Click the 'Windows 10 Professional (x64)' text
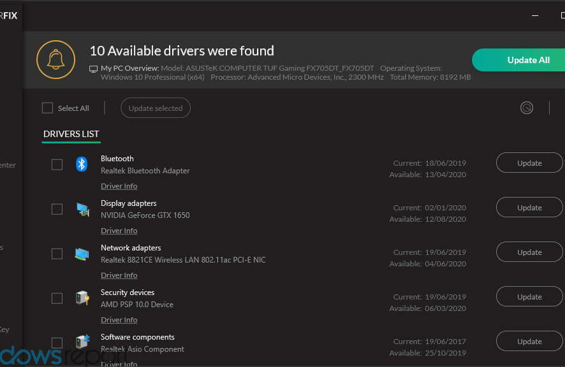 click(x=152, y=77)
